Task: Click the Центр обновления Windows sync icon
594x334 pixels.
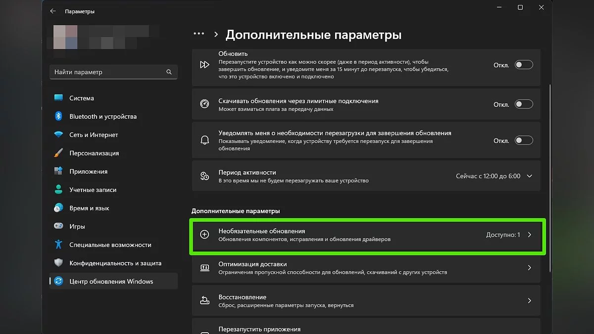Action: [58, 281]
